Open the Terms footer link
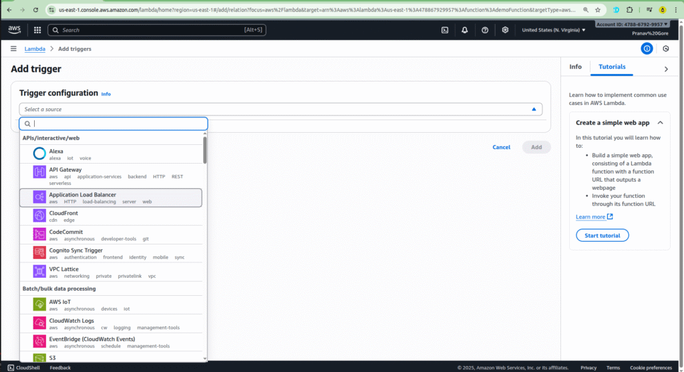The width and height of the screenshot is (684, 372). point(613,367)
